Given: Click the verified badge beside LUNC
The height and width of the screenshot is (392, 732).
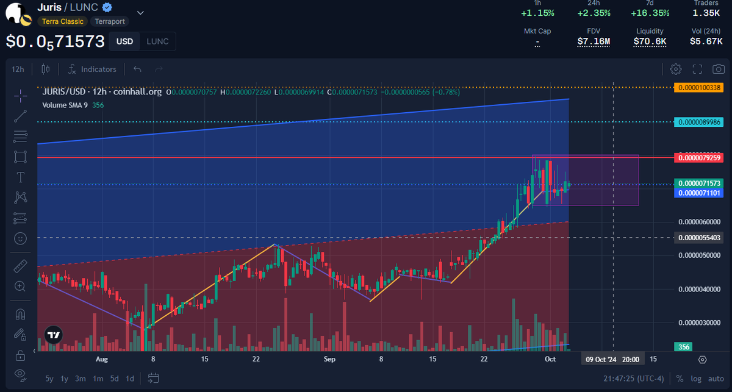Looking at the screenshot, I should tap(108, 8).
